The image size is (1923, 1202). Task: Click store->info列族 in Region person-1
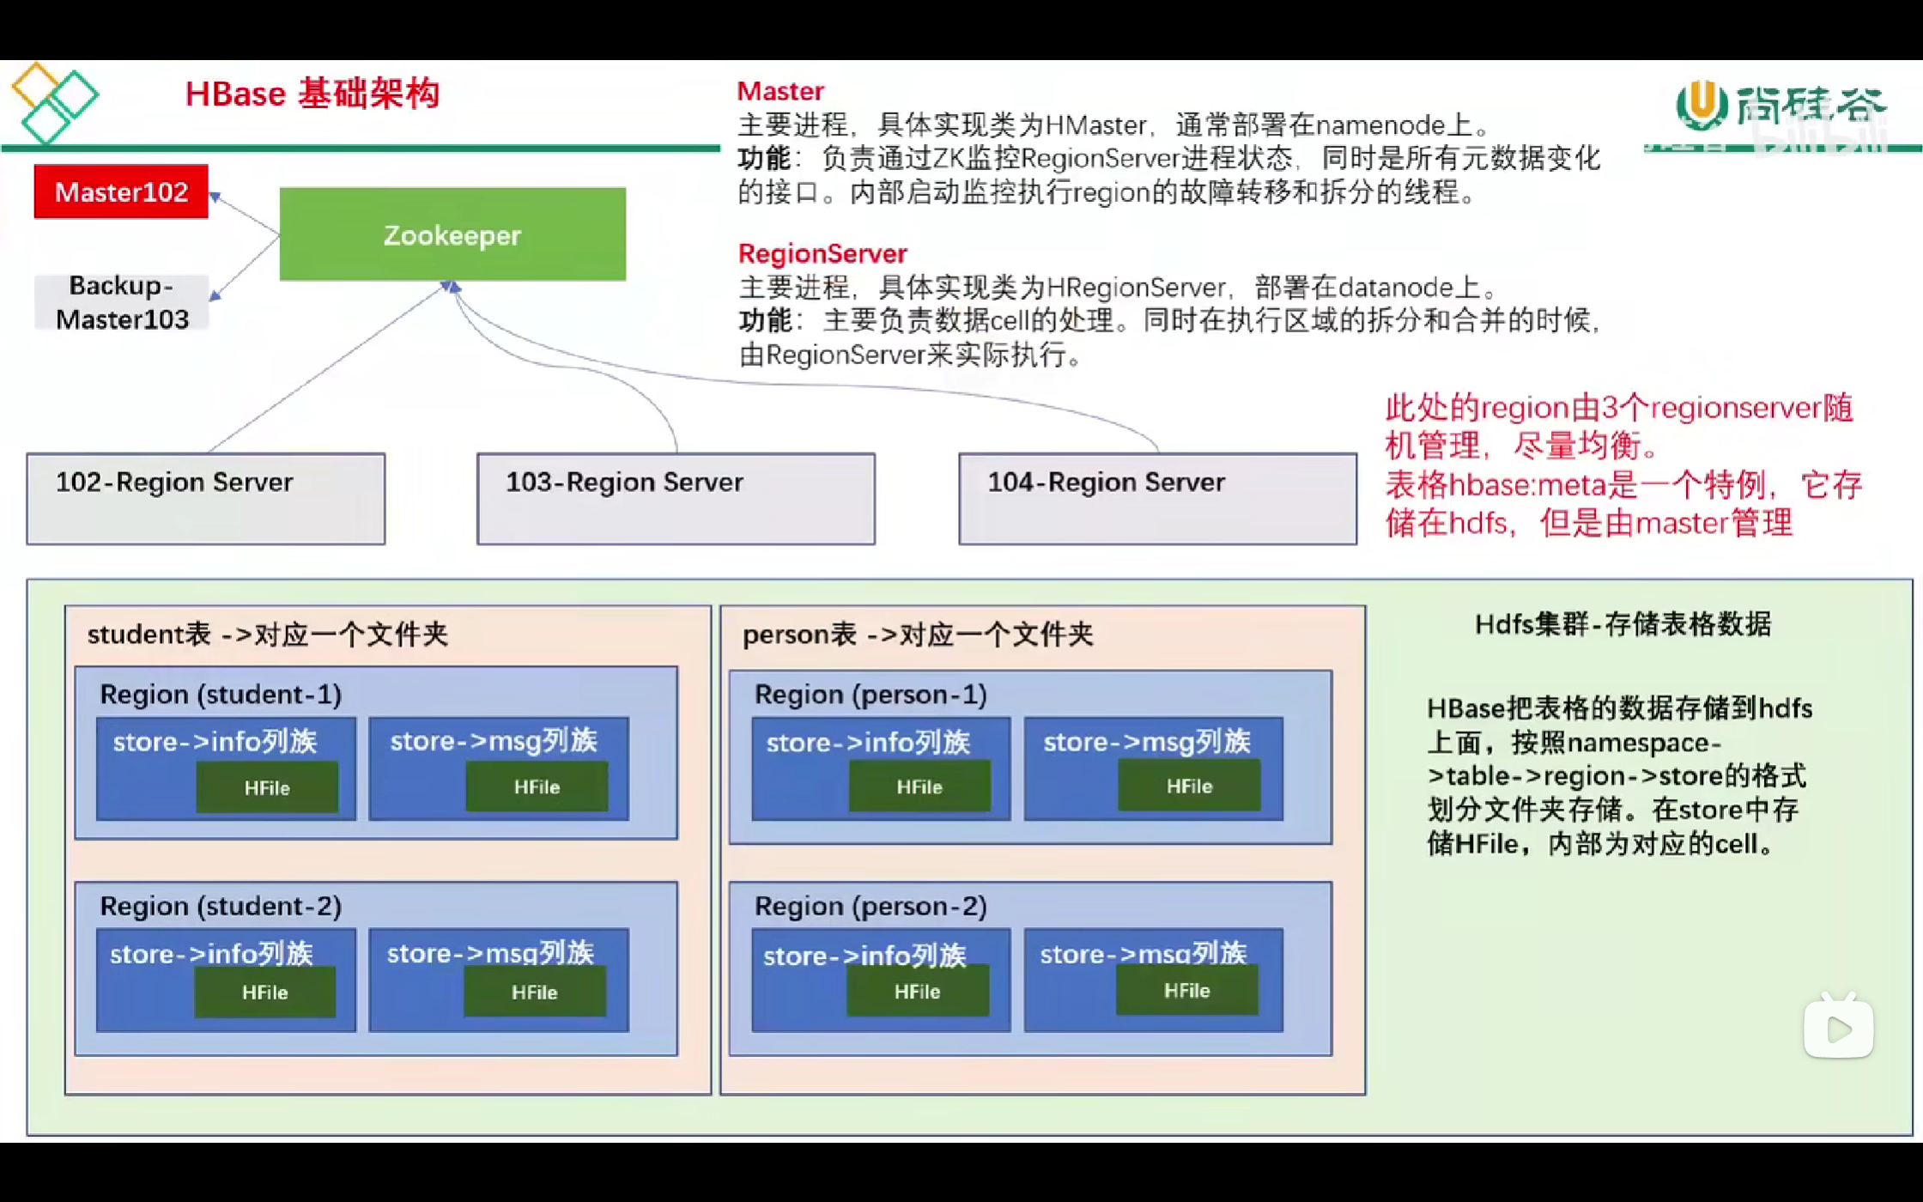[868, 742]
